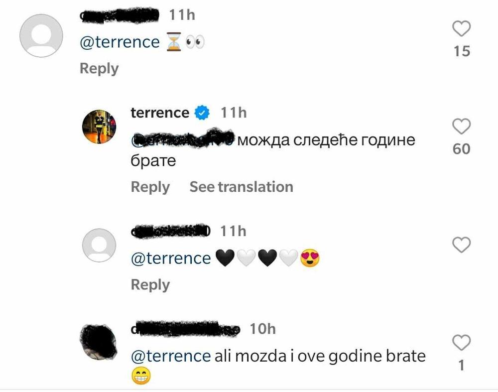Reply to terrence's "можда следеће године" comment
This screenshot has height=392, width=498.
(150, 187)
